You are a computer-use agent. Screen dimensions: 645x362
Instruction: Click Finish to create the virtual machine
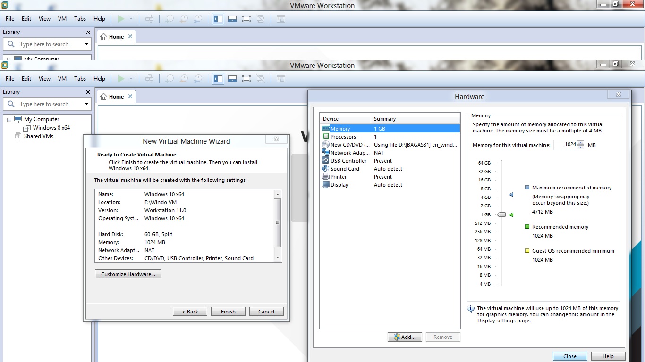228,312
